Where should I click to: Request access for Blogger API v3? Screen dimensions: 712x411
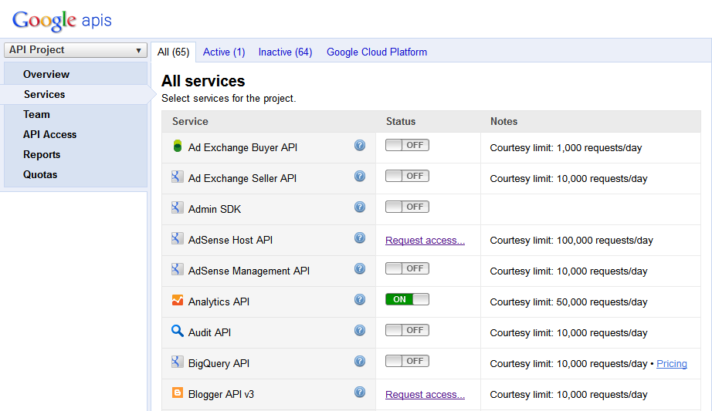tap(425, 395)
